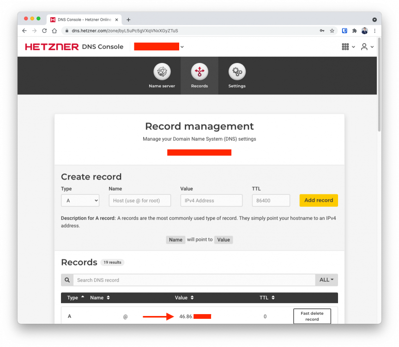Select the DNS Console browser tab
This screenshot has height=347, width=399.
(x=84, y=19)
